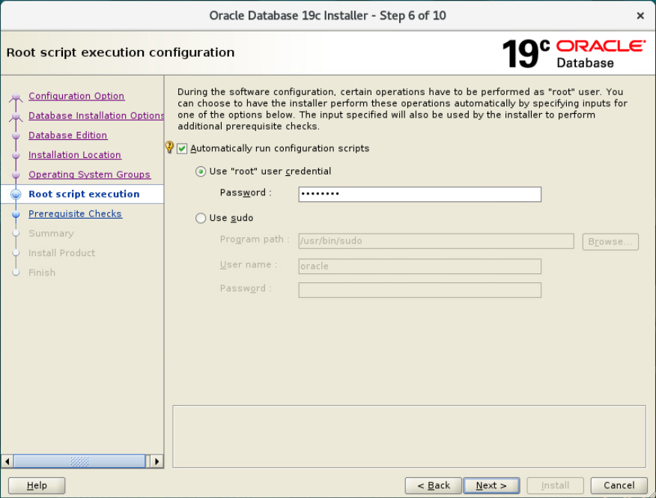Image resolution: width=656 pixels, height=498 pixels.
Task: Click the Install button
Action: pos(555,485)
